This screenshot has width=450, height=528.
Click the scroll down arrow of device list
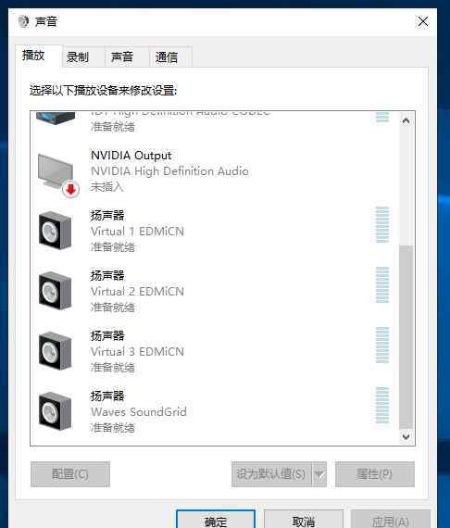click(406, 436)
